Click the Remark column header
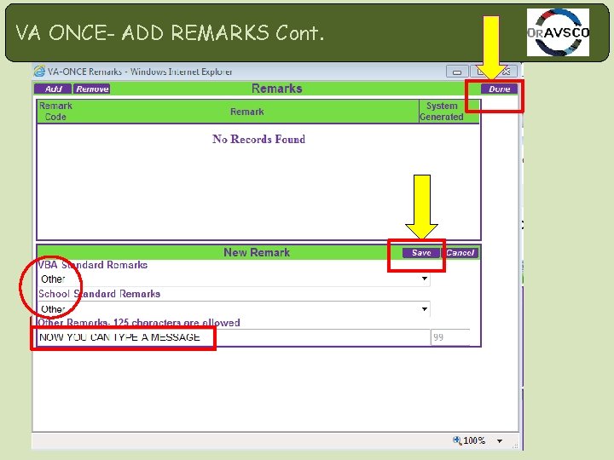The image size is (614, 460). (x=246, y=112)
